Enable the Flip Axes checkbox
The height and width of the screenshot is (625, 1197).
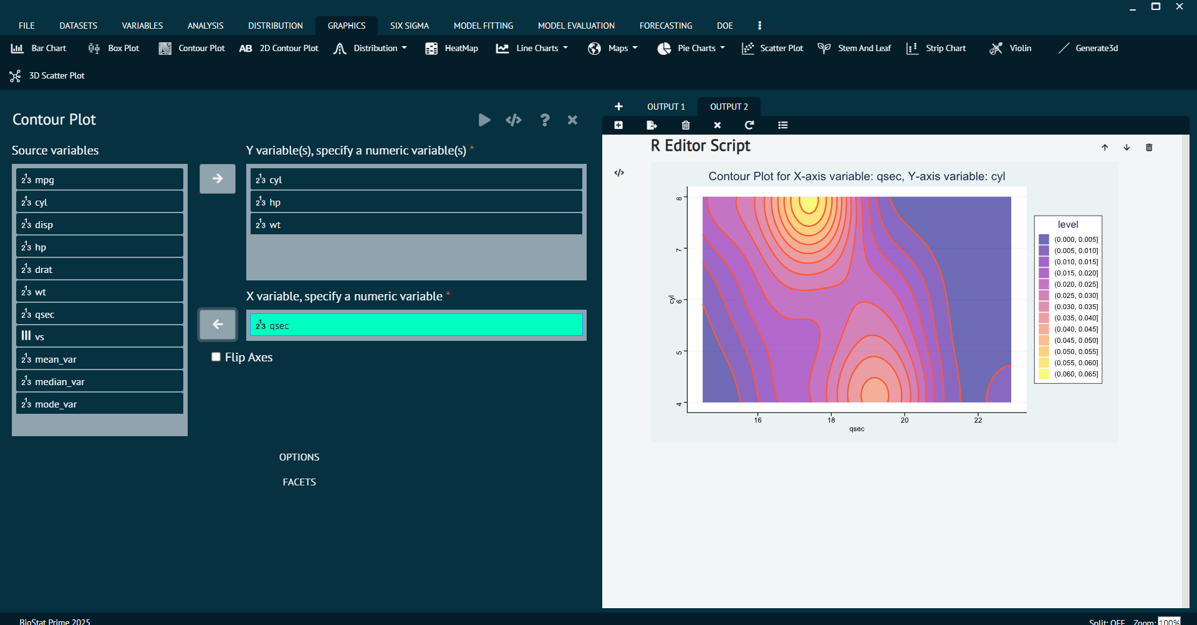click(216, 357)
